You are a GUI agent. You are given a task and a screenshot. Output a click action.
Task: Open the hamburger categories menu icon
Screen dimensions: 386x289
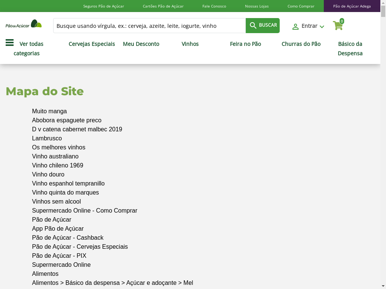pyautogui.click(x=9, y=43)
